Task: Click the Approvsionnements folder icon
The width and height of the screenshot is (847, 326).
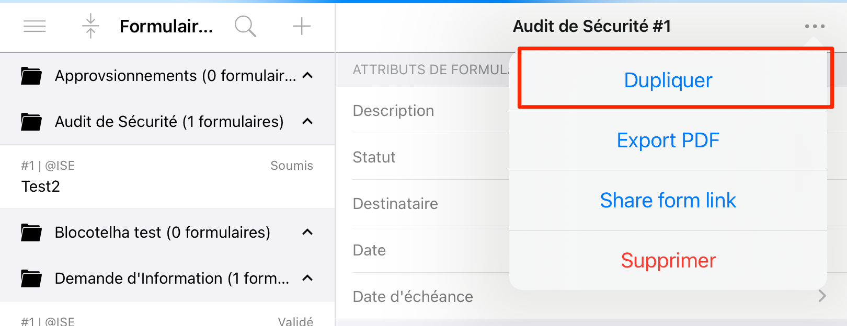Action: (31, 76)
